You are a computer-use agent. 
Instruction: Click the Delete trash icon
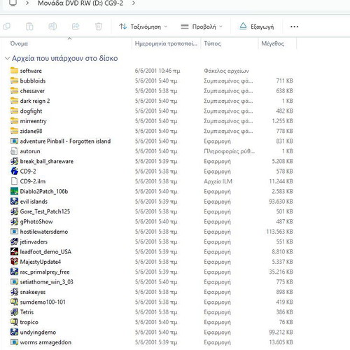(99, 27)
